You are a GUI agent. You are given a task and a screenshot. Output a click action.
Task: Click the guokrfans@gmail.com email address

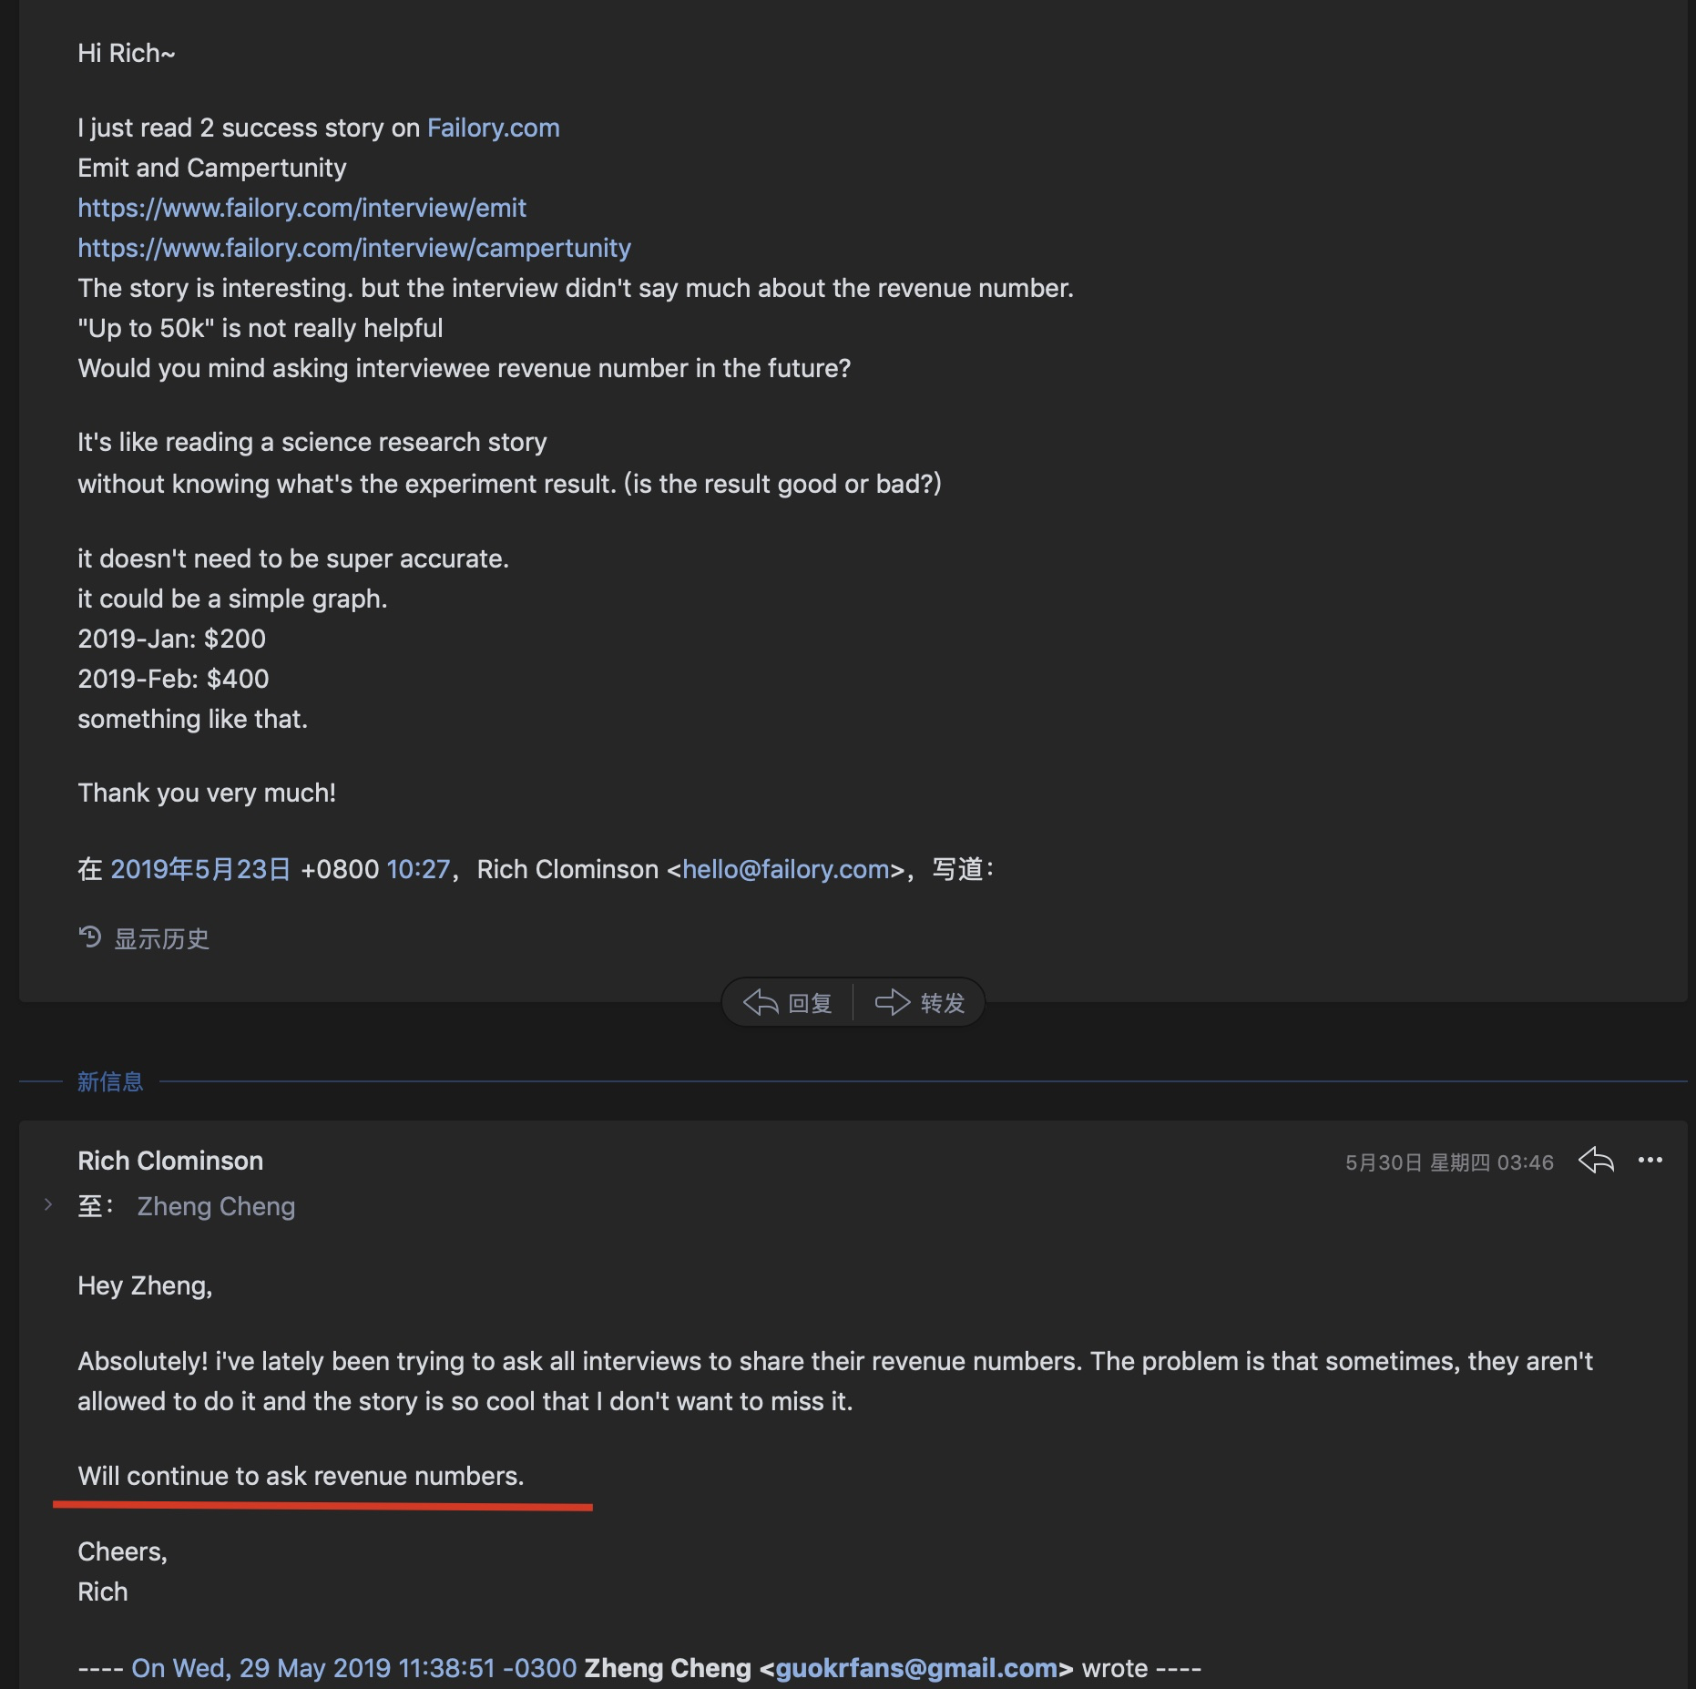tap(916, 1668)
